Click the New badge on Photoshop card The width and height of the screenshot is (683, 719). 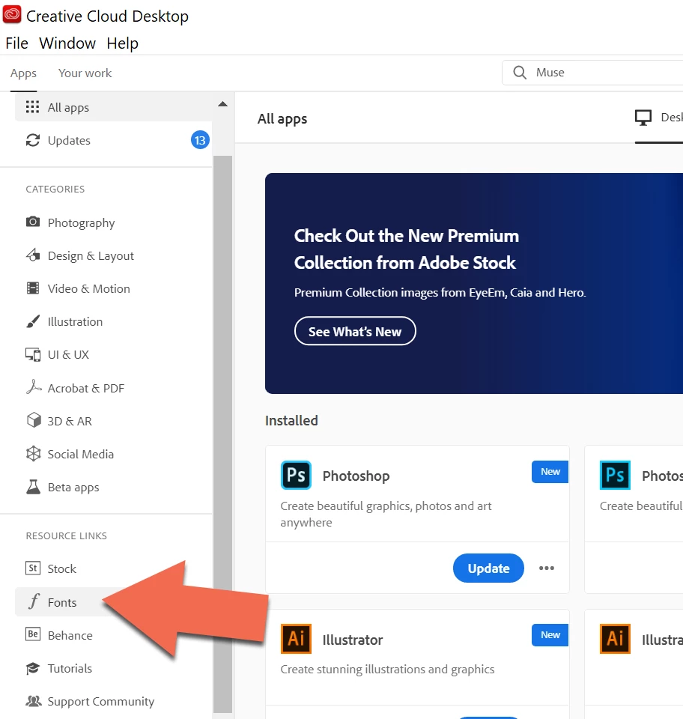click(550, 471)
